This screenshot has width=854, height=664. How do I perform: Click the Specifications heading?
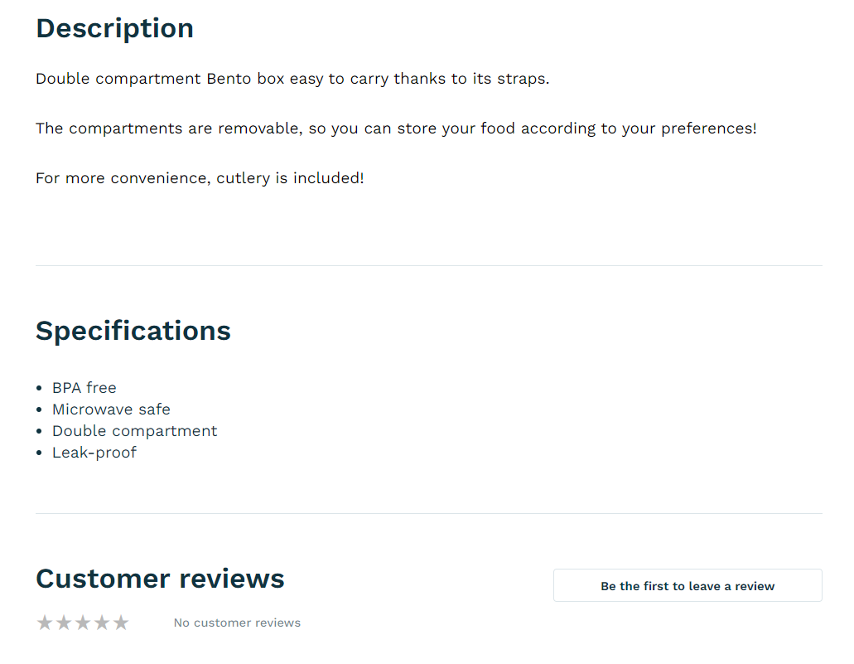tap(133, 332)
